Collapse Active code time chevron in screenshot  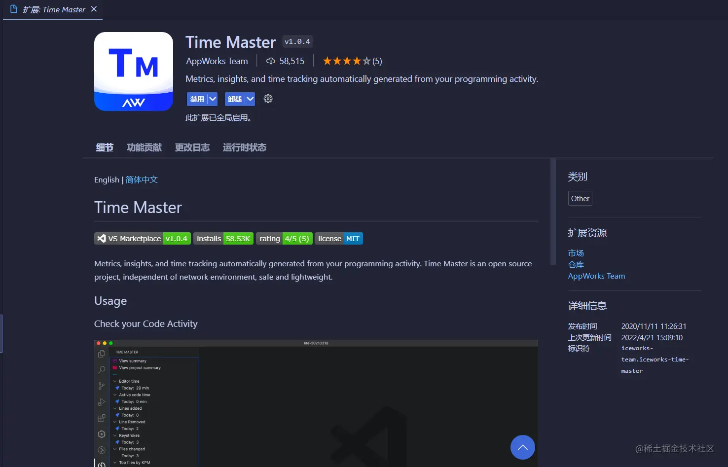(115, 395)
